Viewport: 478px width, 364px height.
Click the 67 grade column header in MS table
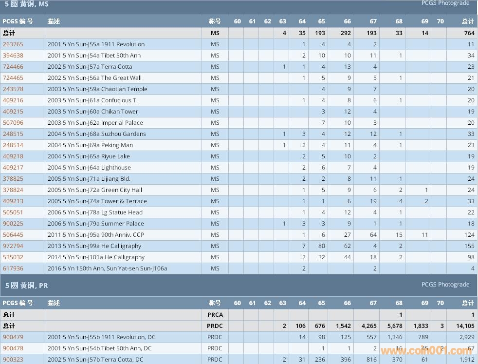(x=373, y=21)
